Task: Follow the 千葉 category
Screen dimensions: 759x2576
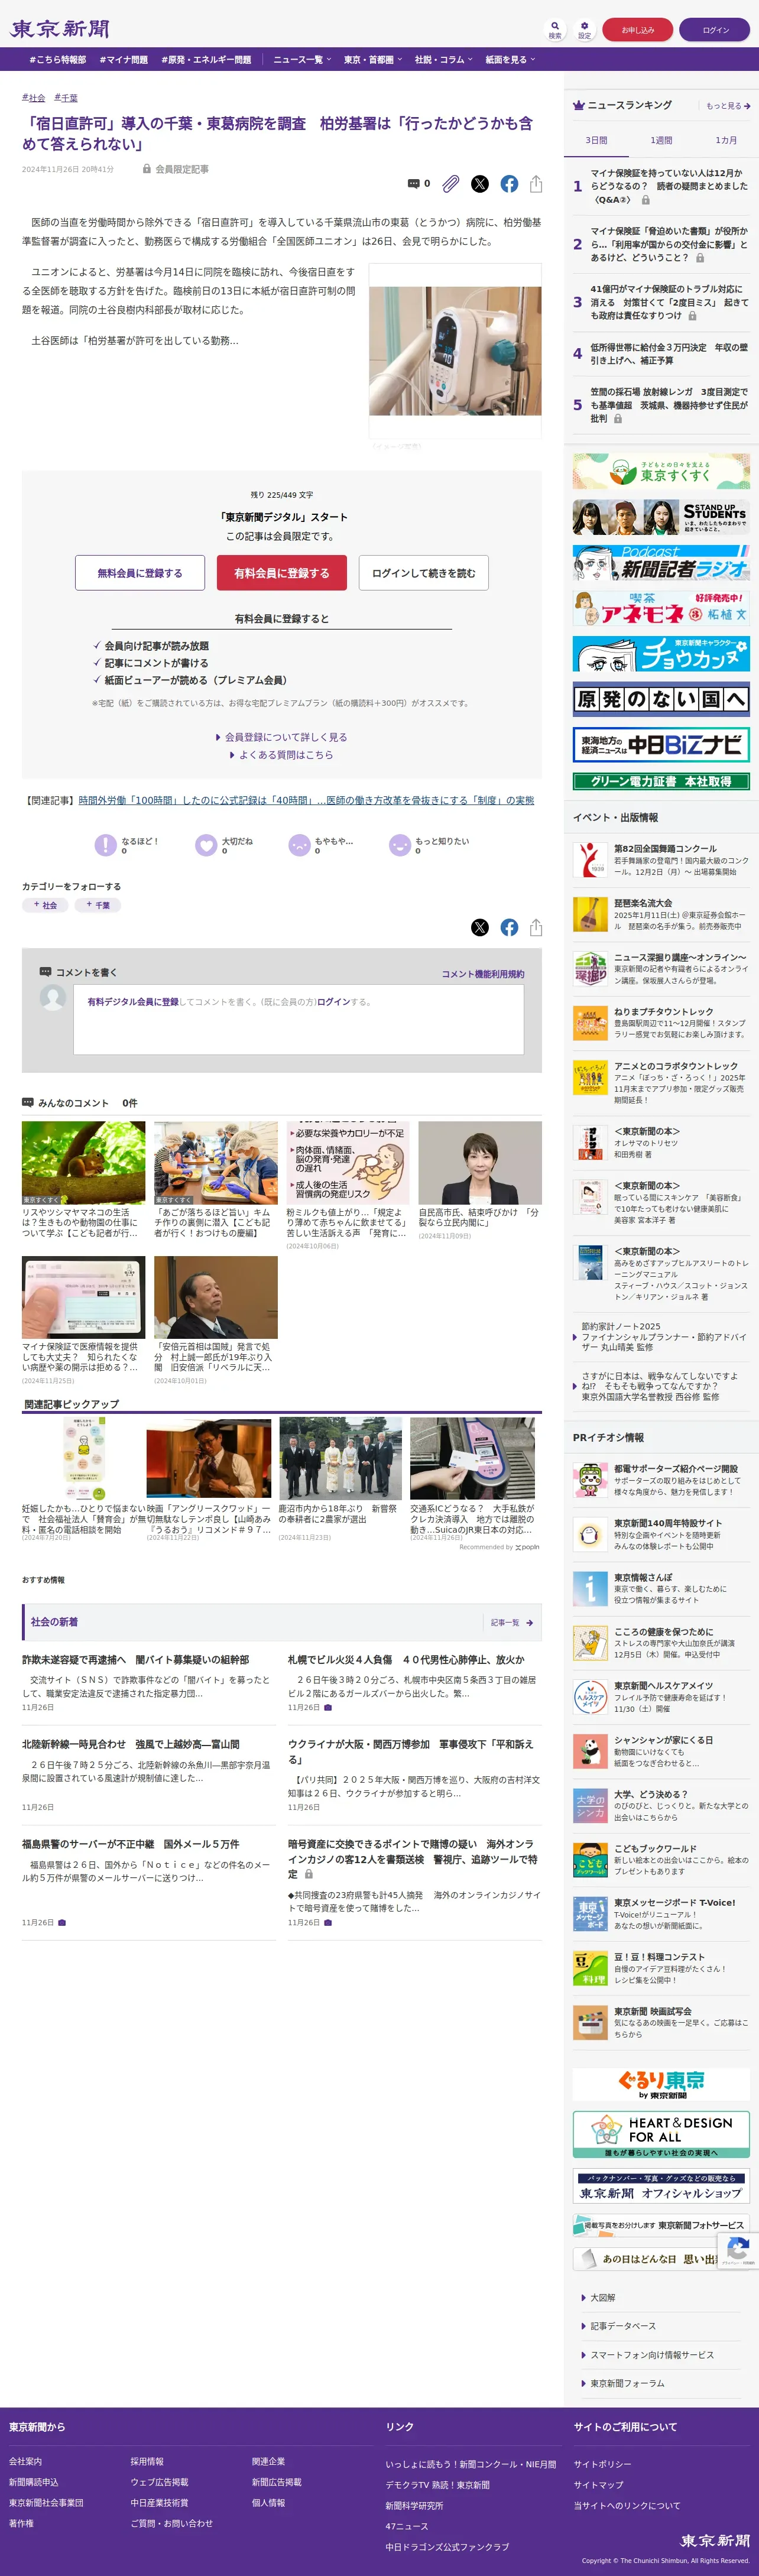Action: 98,905
